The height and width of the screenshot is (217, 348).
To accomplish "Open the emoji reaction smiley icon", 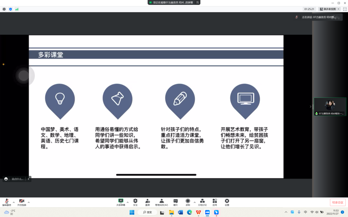I will pos(6,179).
